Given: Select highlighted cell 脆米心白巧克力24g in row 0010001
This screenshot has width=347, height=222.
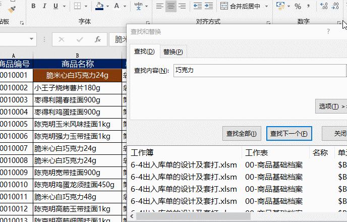Looking at the screenshot, I should pos(78,76).
